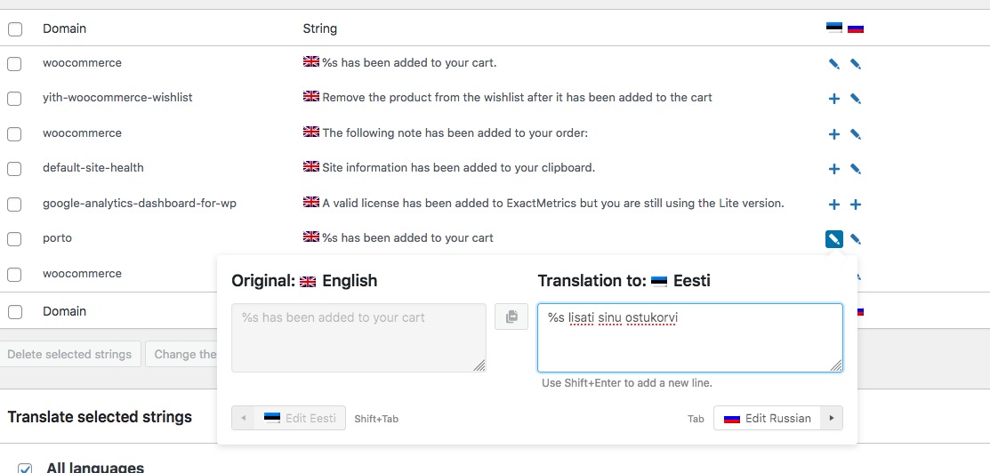The width and height of the screenshot is (990, 473).
Task: Click 'Site information has been added to your clipboard.'
Action: (459, 168)
